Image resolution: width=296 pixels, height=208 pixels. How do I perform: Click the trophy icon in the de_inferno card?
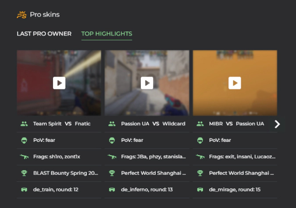tap(112, 173)
